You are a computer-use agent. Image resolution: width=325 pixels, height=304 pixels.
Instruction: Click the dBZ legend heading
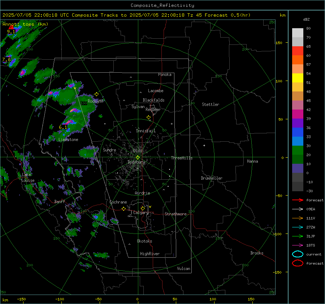(306, 19)
